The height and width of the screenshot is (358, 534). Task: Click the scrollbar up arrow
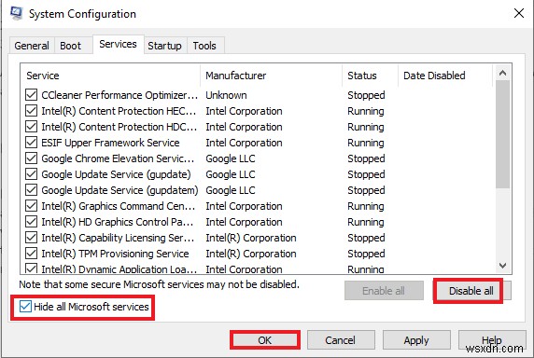502,73
